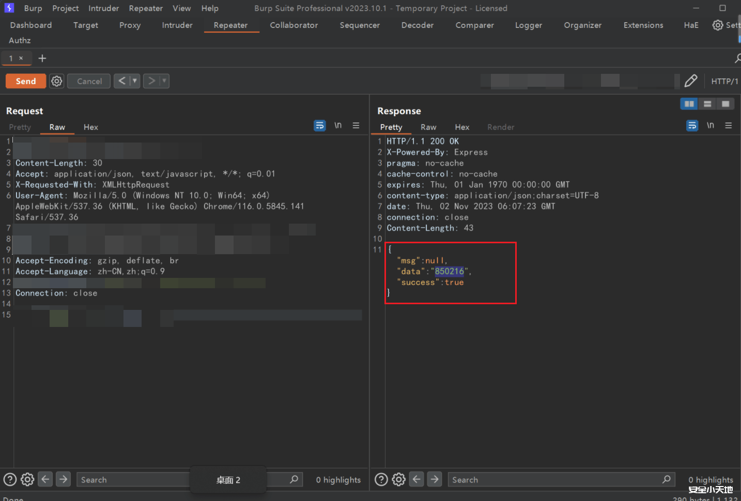Screen dimensions: 741x501
Task: Go to previous match in Request search
Action: tap(45, 479)
